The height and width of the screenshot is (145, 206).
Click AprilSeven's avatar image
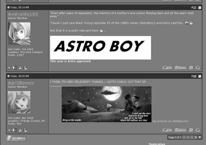[x=19, y=102]
